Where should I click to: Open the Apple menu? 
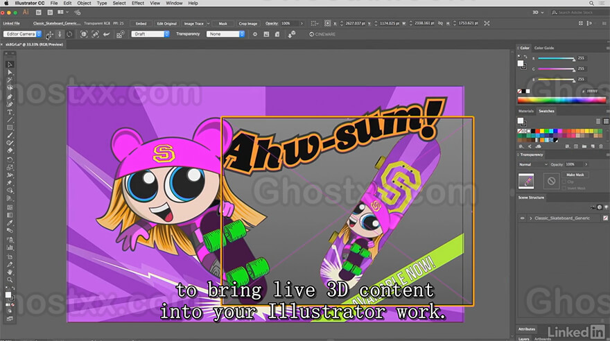click(6, 3)
